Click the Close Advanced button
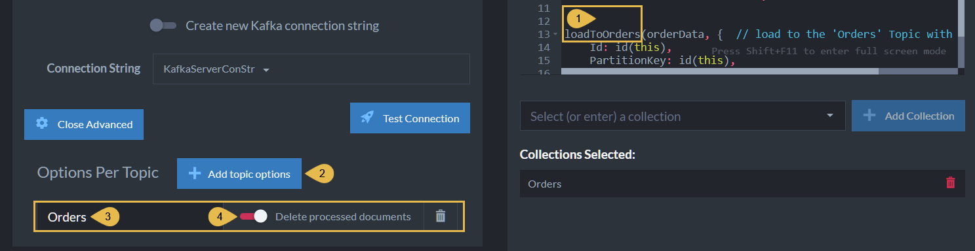The image size is (975, 251). pos(84,124)
